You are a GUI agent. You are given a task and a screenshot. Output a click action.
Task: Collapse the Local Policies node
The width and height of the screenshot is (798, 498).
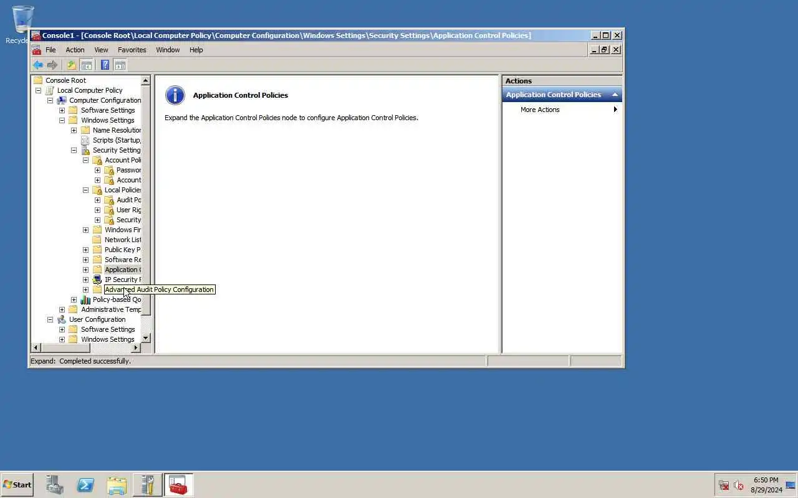coord(85,190)
